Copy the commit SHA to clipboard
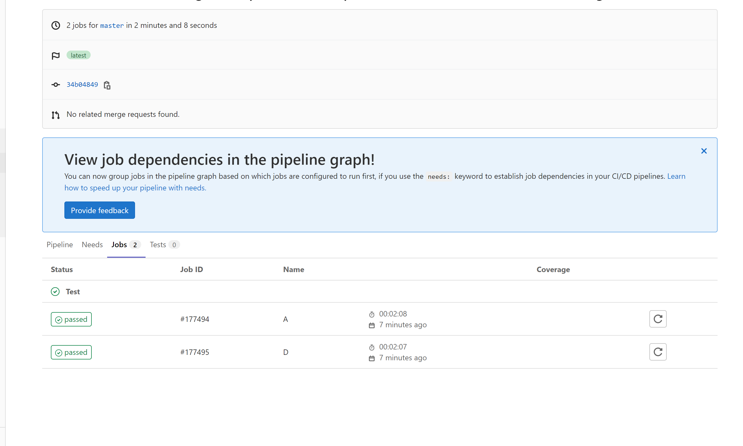The width and height of the screenshot is (743, 446). coord(107,85)
